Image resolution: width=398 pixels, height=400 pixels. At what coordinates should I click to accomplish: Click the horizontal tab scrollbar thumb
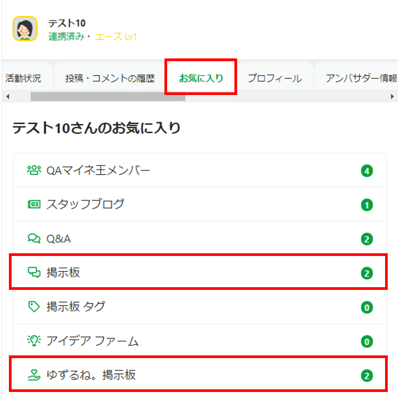pos(108,96)
